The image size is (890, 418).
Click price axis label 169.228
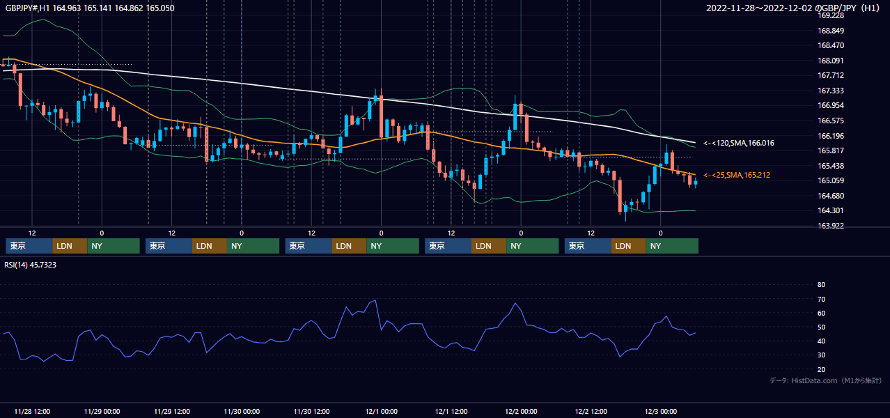(x=831, y=15)
